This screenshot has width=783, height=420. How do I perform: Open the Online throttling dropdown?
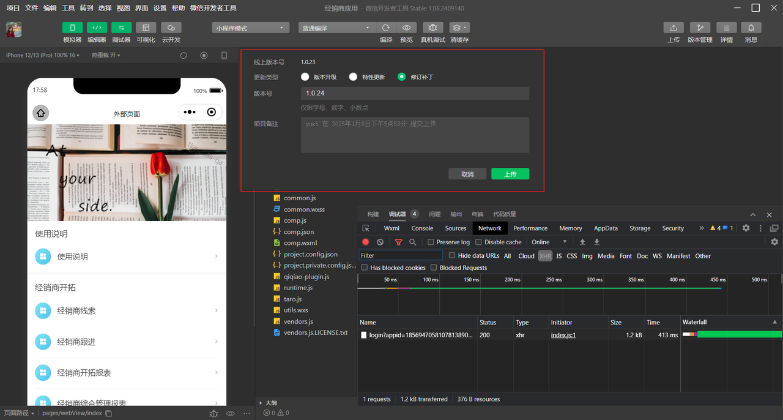[549, 242]
